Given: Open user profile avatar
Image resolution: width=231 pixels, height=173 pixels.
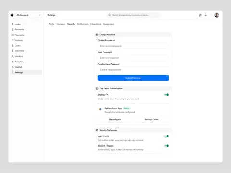Looking at the screenshot, I should (x=217, y=15).
